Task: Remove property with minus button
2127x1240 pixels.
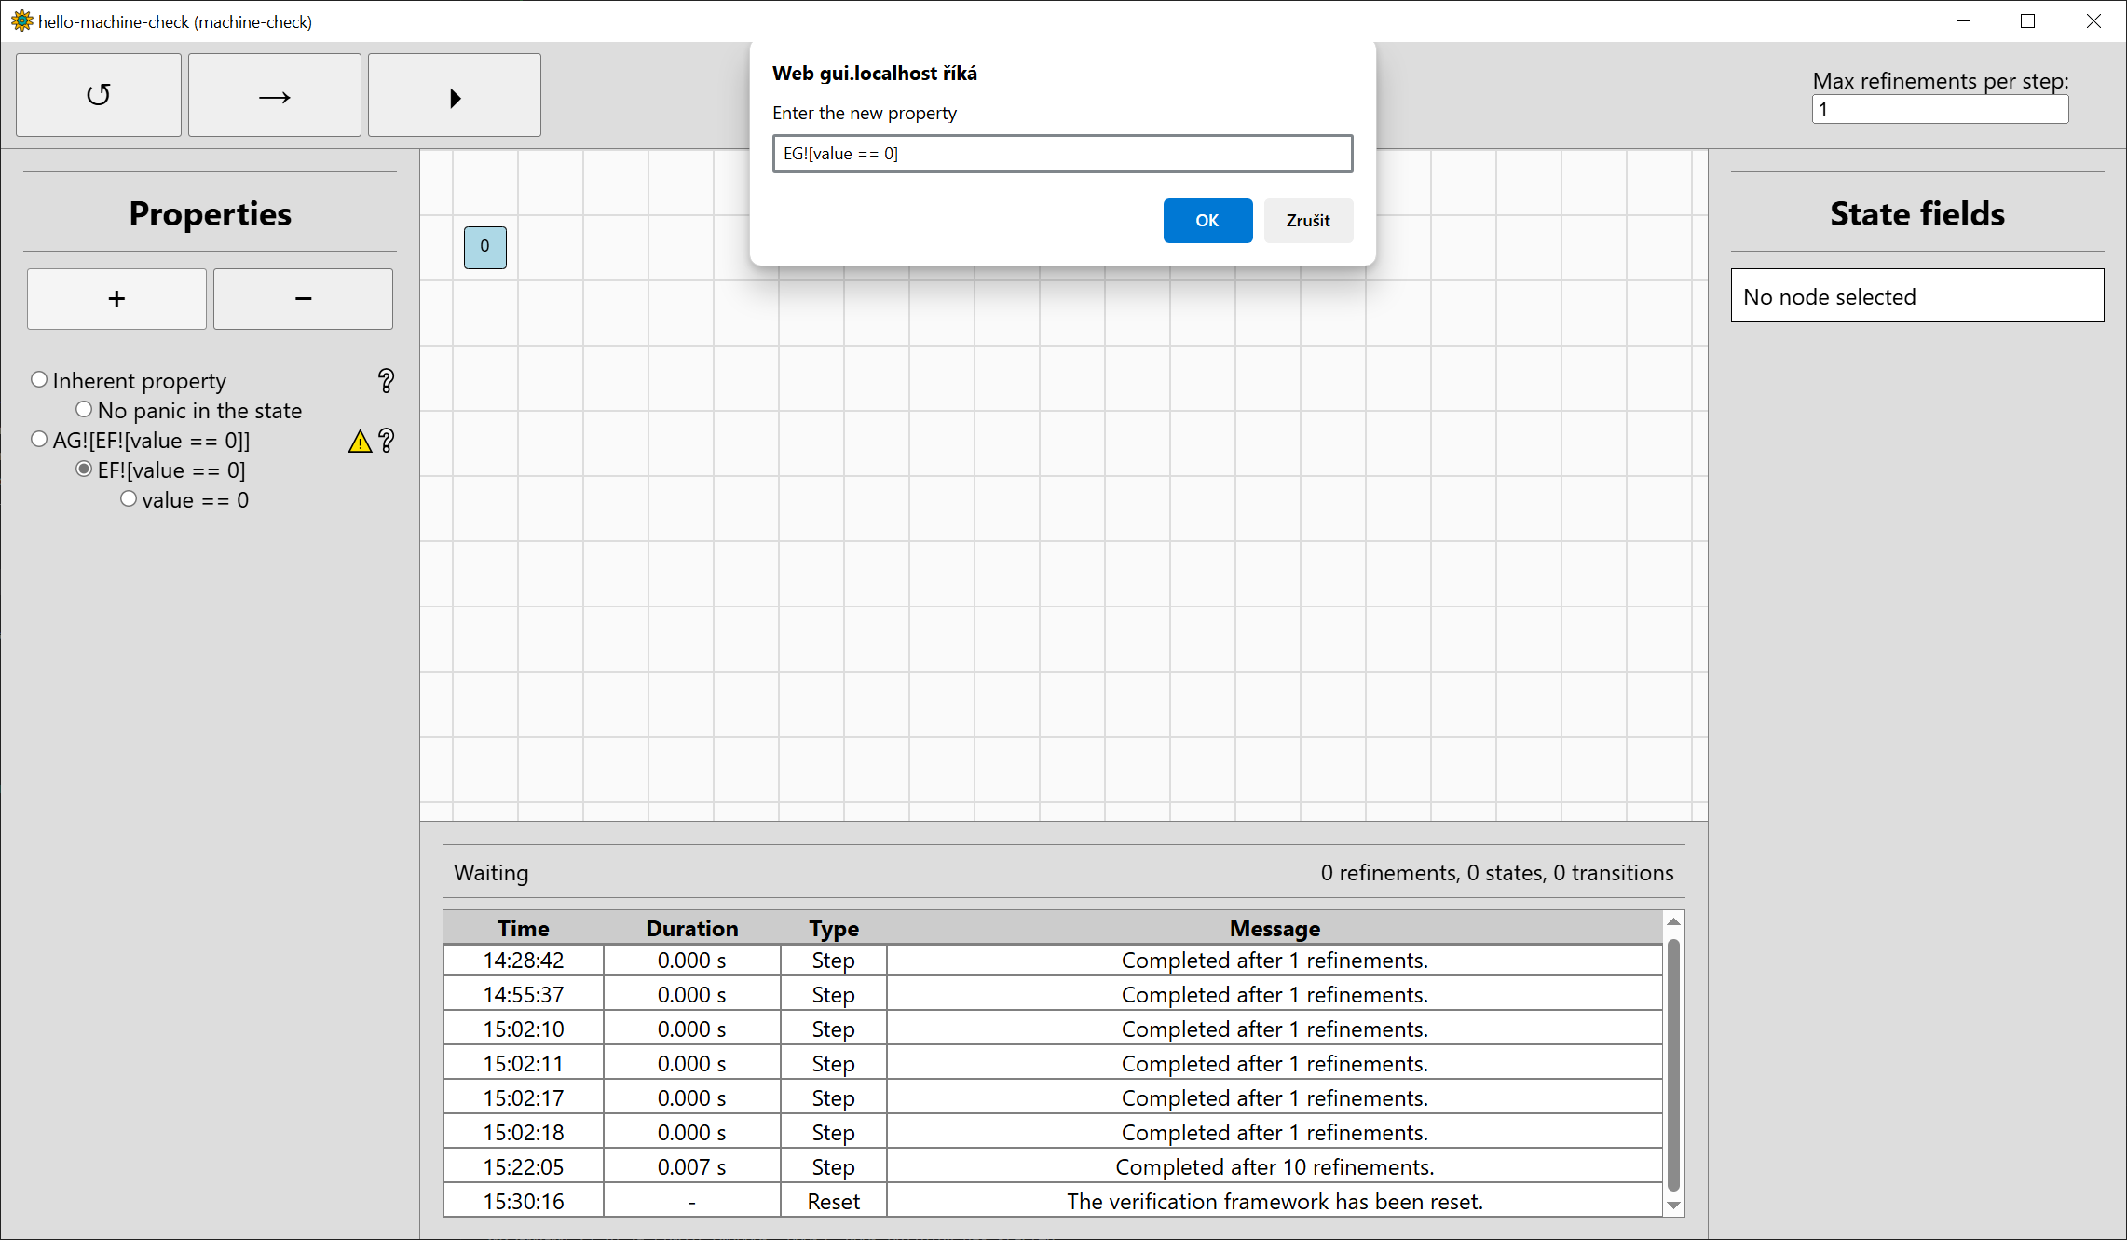Action: pyautogui.click(x=303, y=299)
